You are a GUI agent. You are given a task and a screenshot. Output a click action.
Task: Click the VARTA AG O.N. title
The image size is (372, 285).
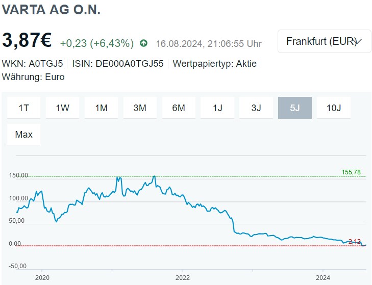(52, 10)
